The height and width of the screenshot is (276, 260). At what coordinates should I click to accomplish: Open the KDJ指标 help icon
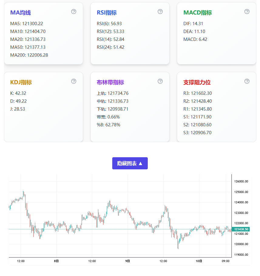[x=74, y=81]
